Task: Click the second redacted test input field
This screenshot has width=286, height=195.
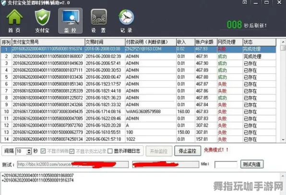Action: [166, 164]
